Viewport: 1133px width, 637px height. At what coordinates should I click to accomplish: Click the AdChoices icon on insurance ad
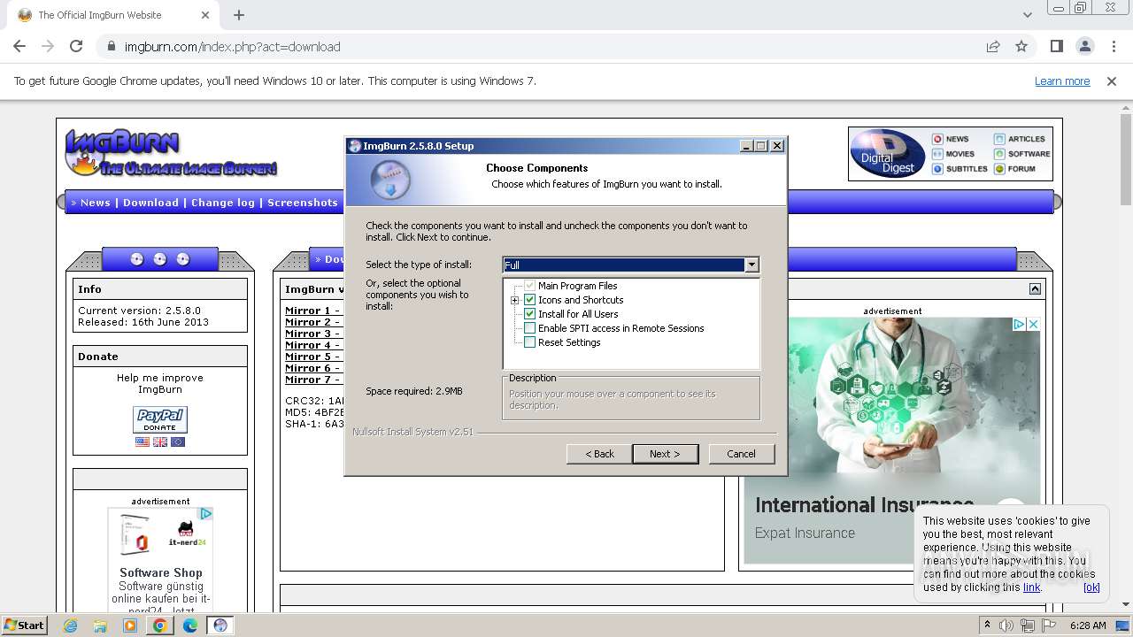(1019, 325)
